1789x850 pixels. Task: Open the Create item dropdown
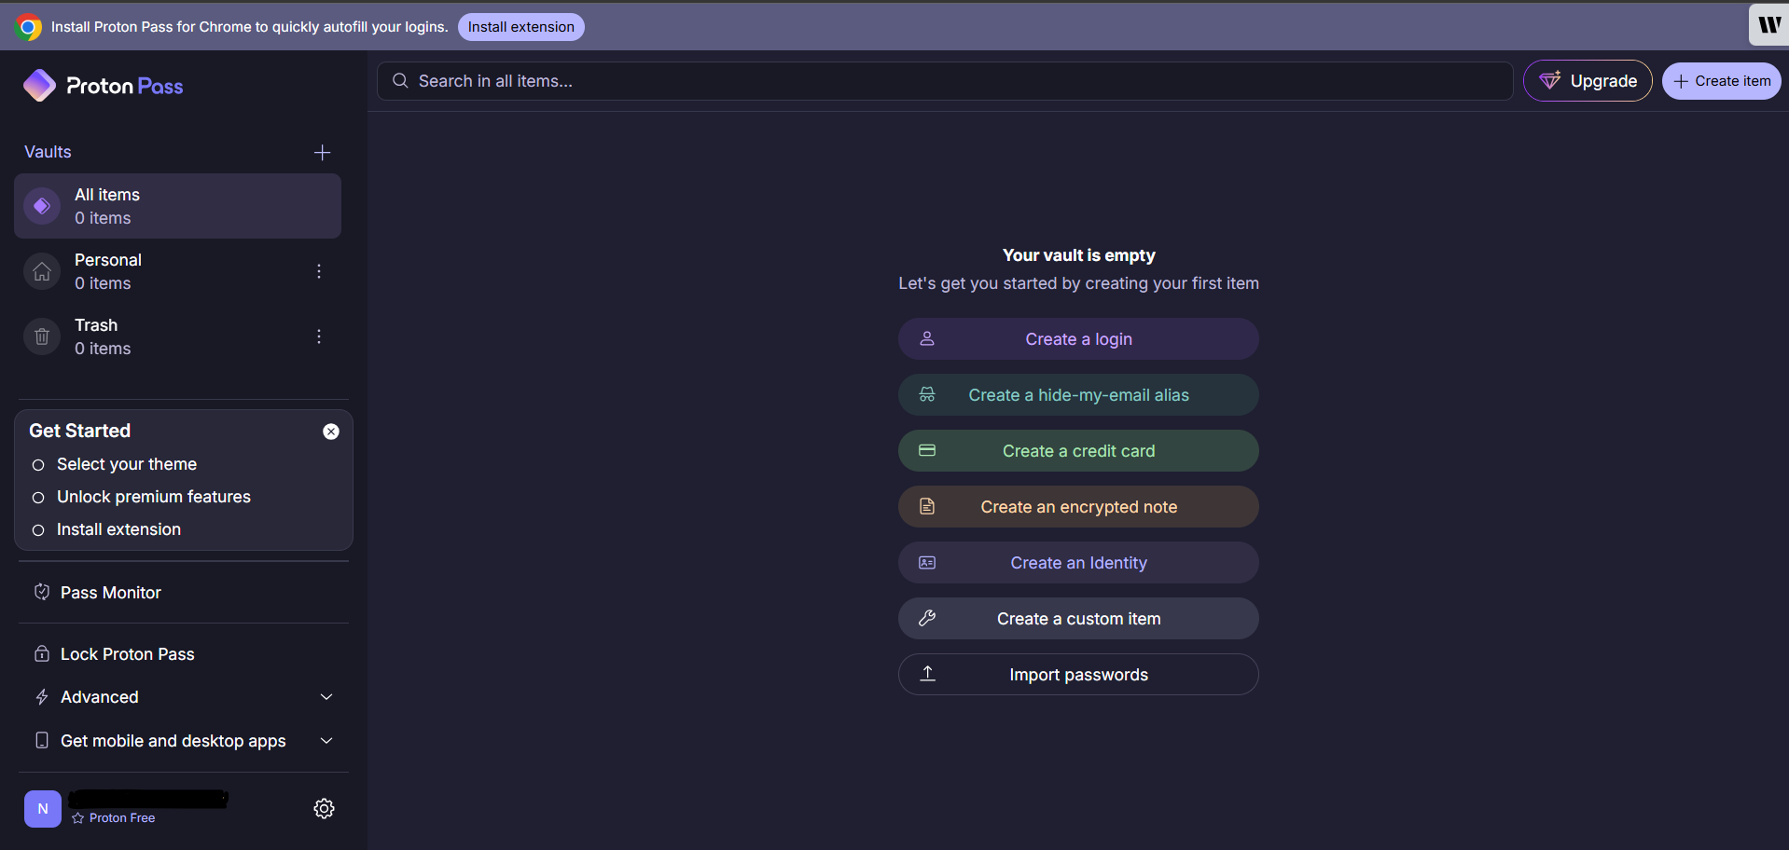(1721, 81)
